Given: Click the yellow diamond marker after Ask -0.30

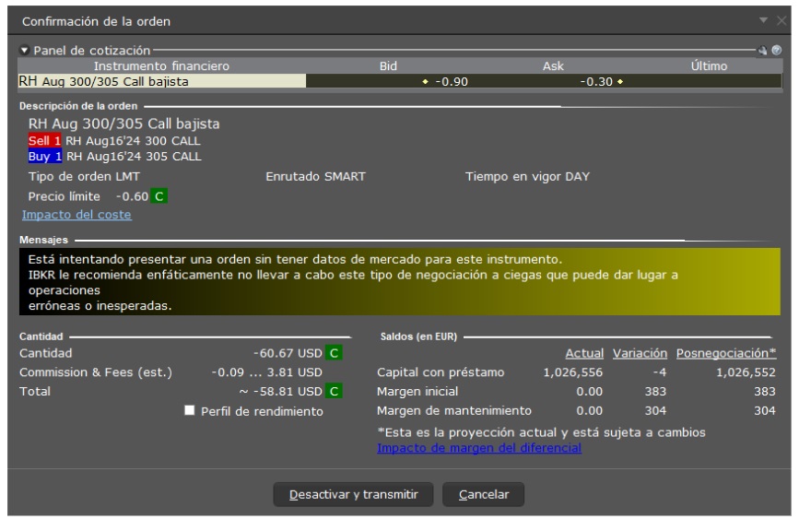Looking at the screenshot, I should point(620,81).
